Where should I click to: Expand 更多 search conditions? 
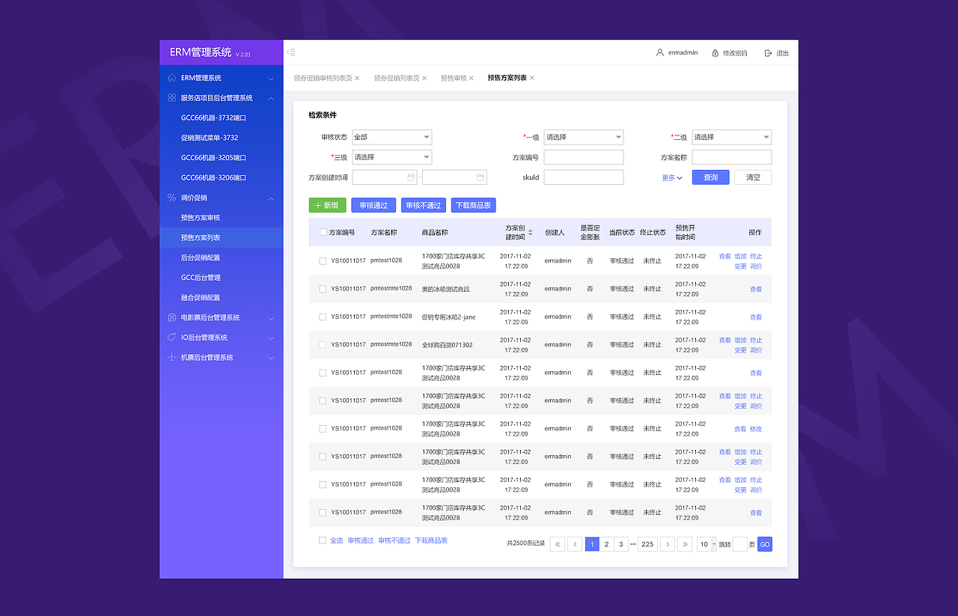[672, 178]
